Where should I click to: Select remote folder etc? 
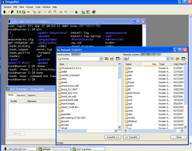128,79
